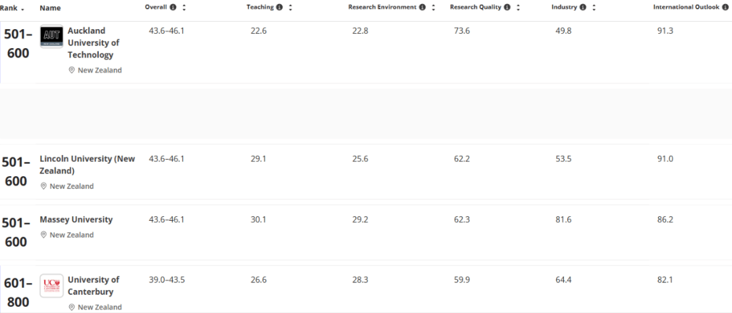Sort by Industry score arrows
The width and height of the screenshot is (732, 313).
click(594, 7)
